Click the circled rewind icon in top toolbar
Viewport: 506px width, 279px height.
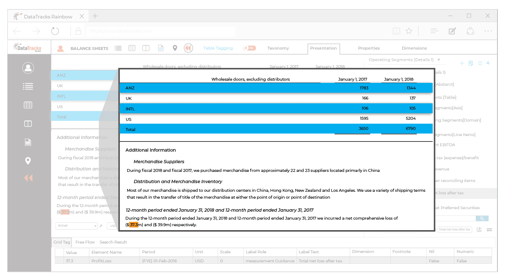[188, 48]
